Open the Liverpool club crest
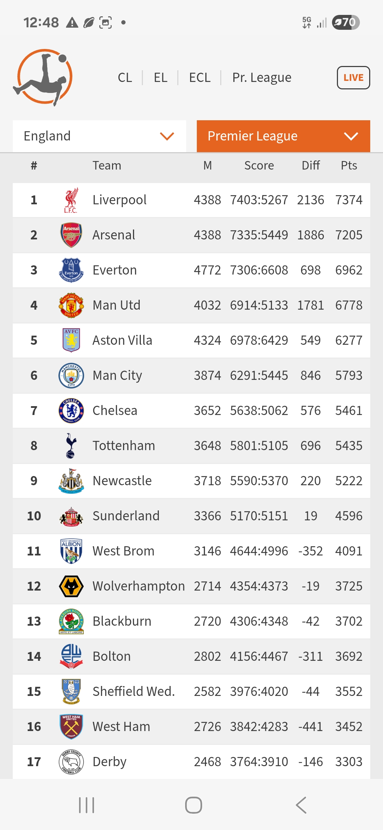This screenshot has width=383, height=830. pyautogui.click(x=71, y=200)
